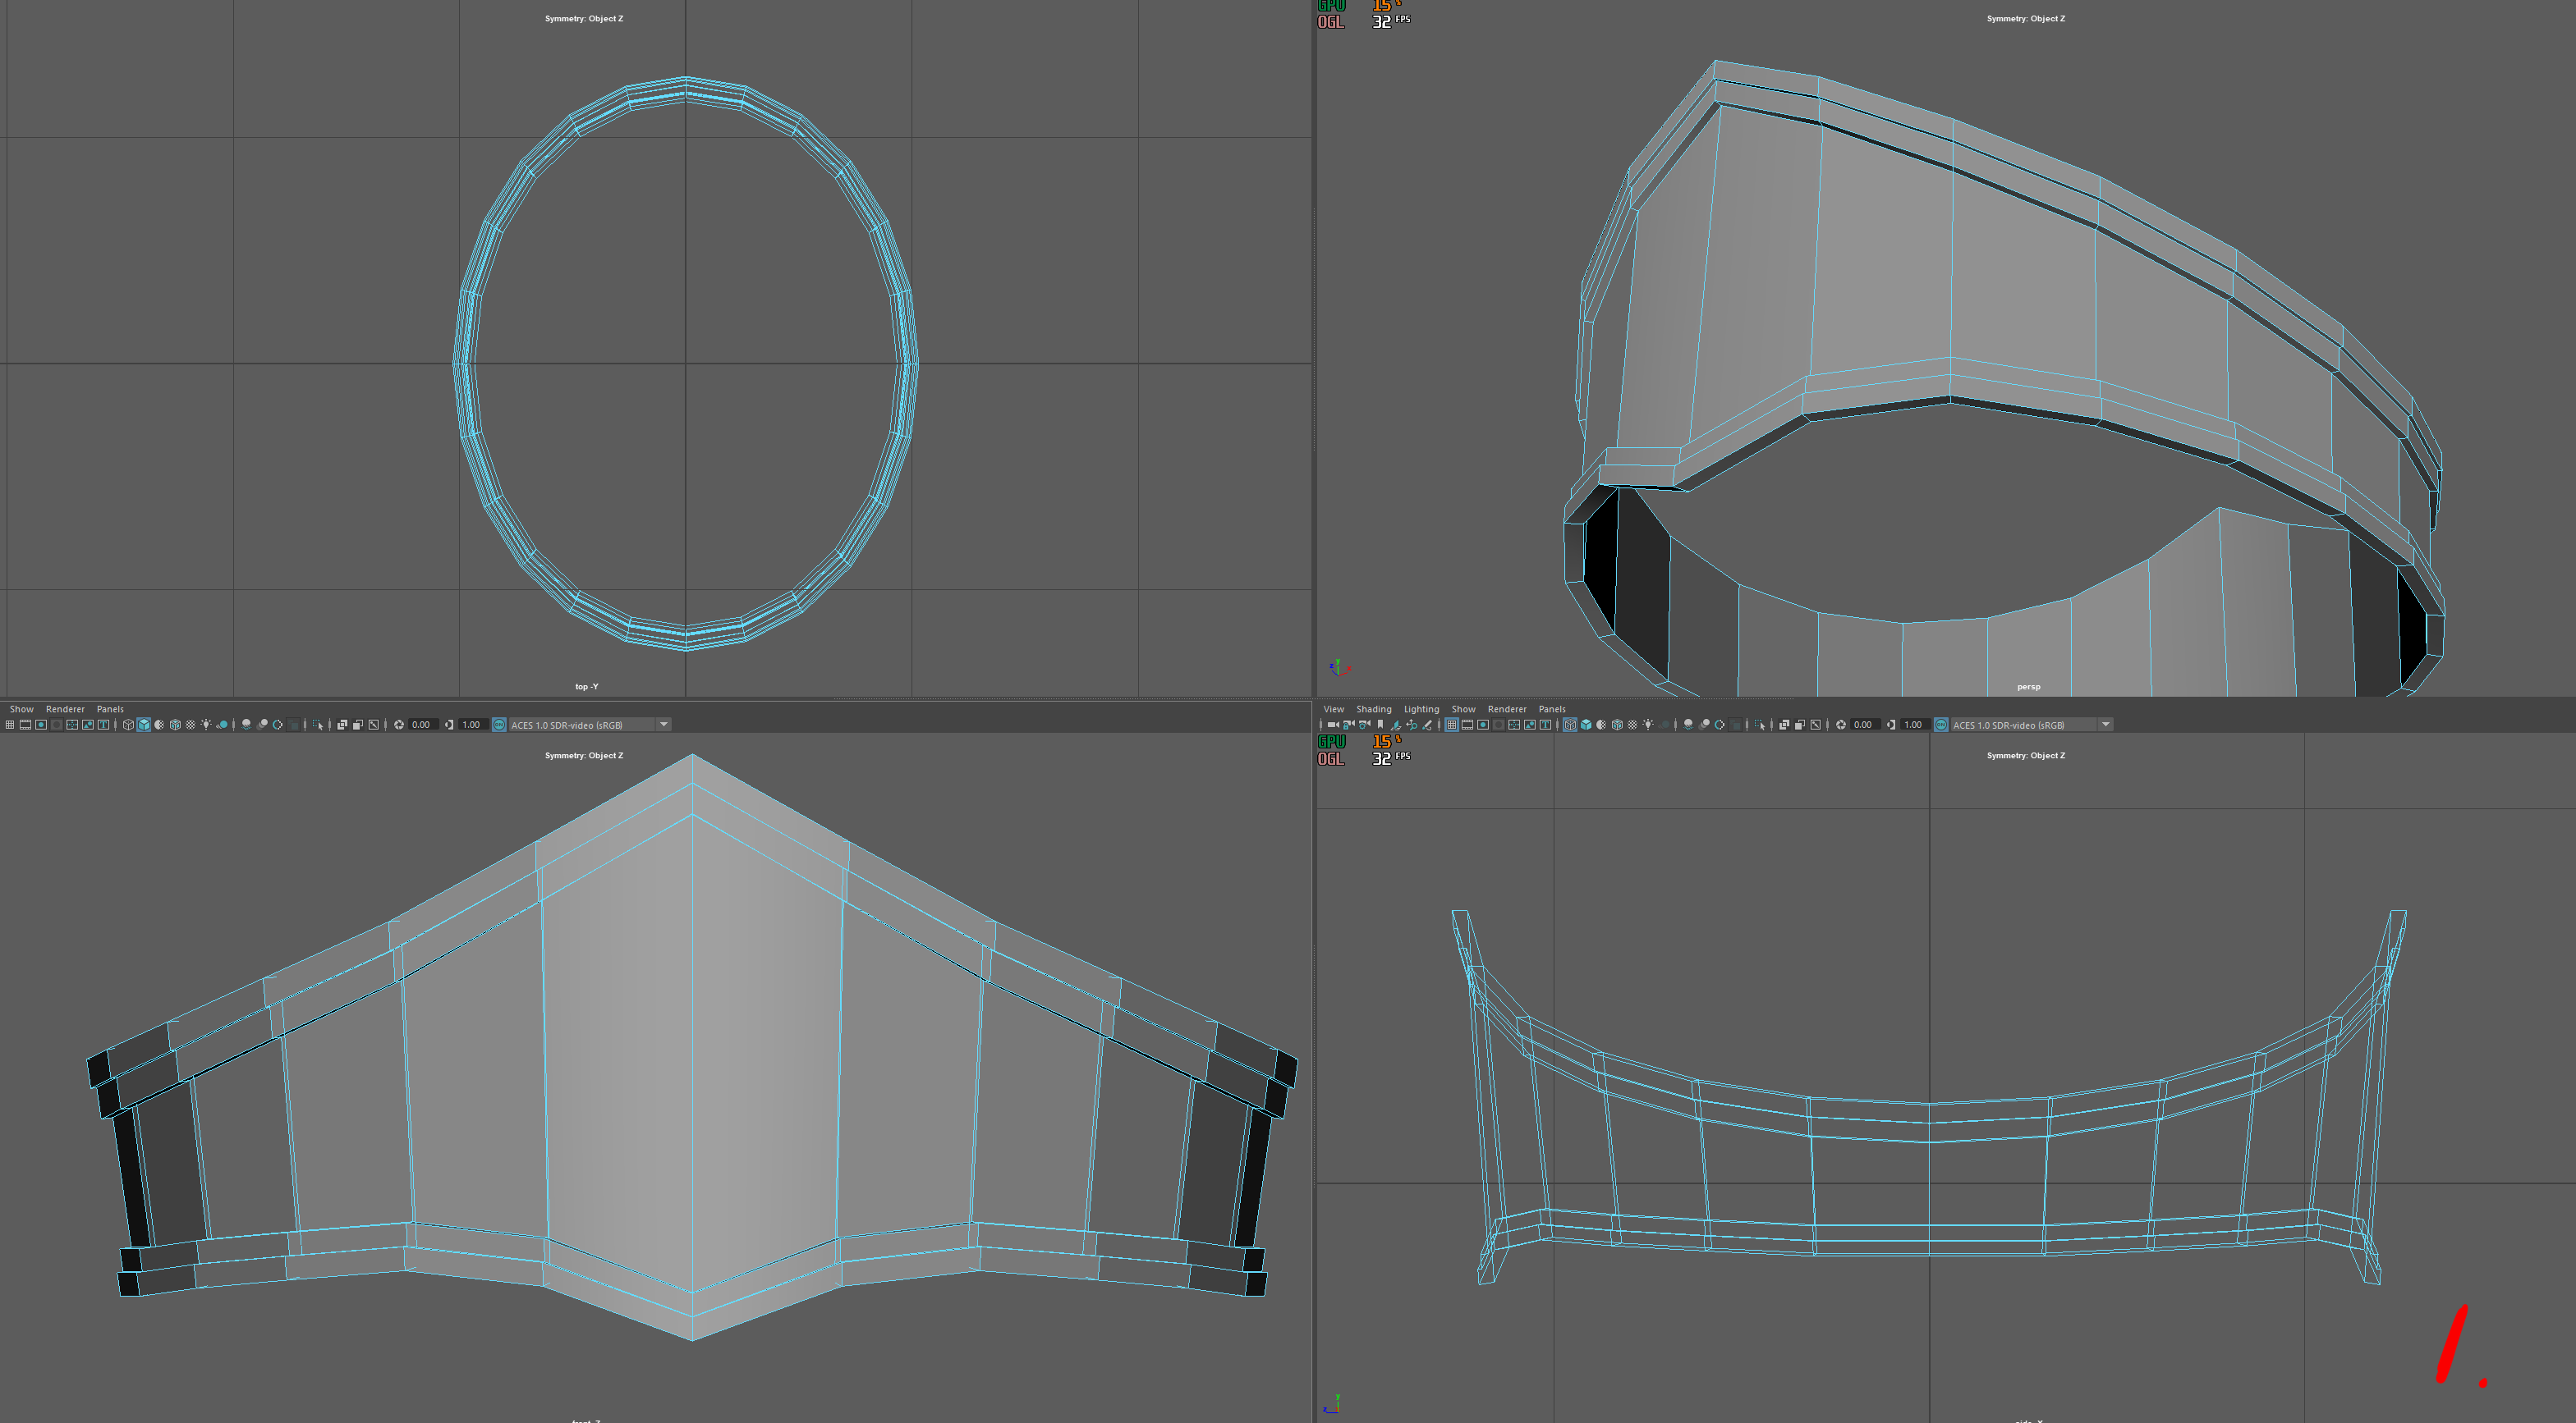Enable wireframe display mode in the bottom viewport

coord(128,725)
